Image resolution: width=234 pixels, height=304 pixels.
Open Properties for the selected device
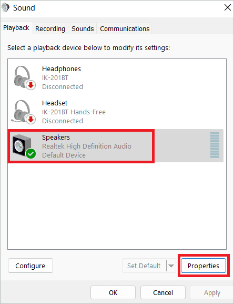click(204, 266)
